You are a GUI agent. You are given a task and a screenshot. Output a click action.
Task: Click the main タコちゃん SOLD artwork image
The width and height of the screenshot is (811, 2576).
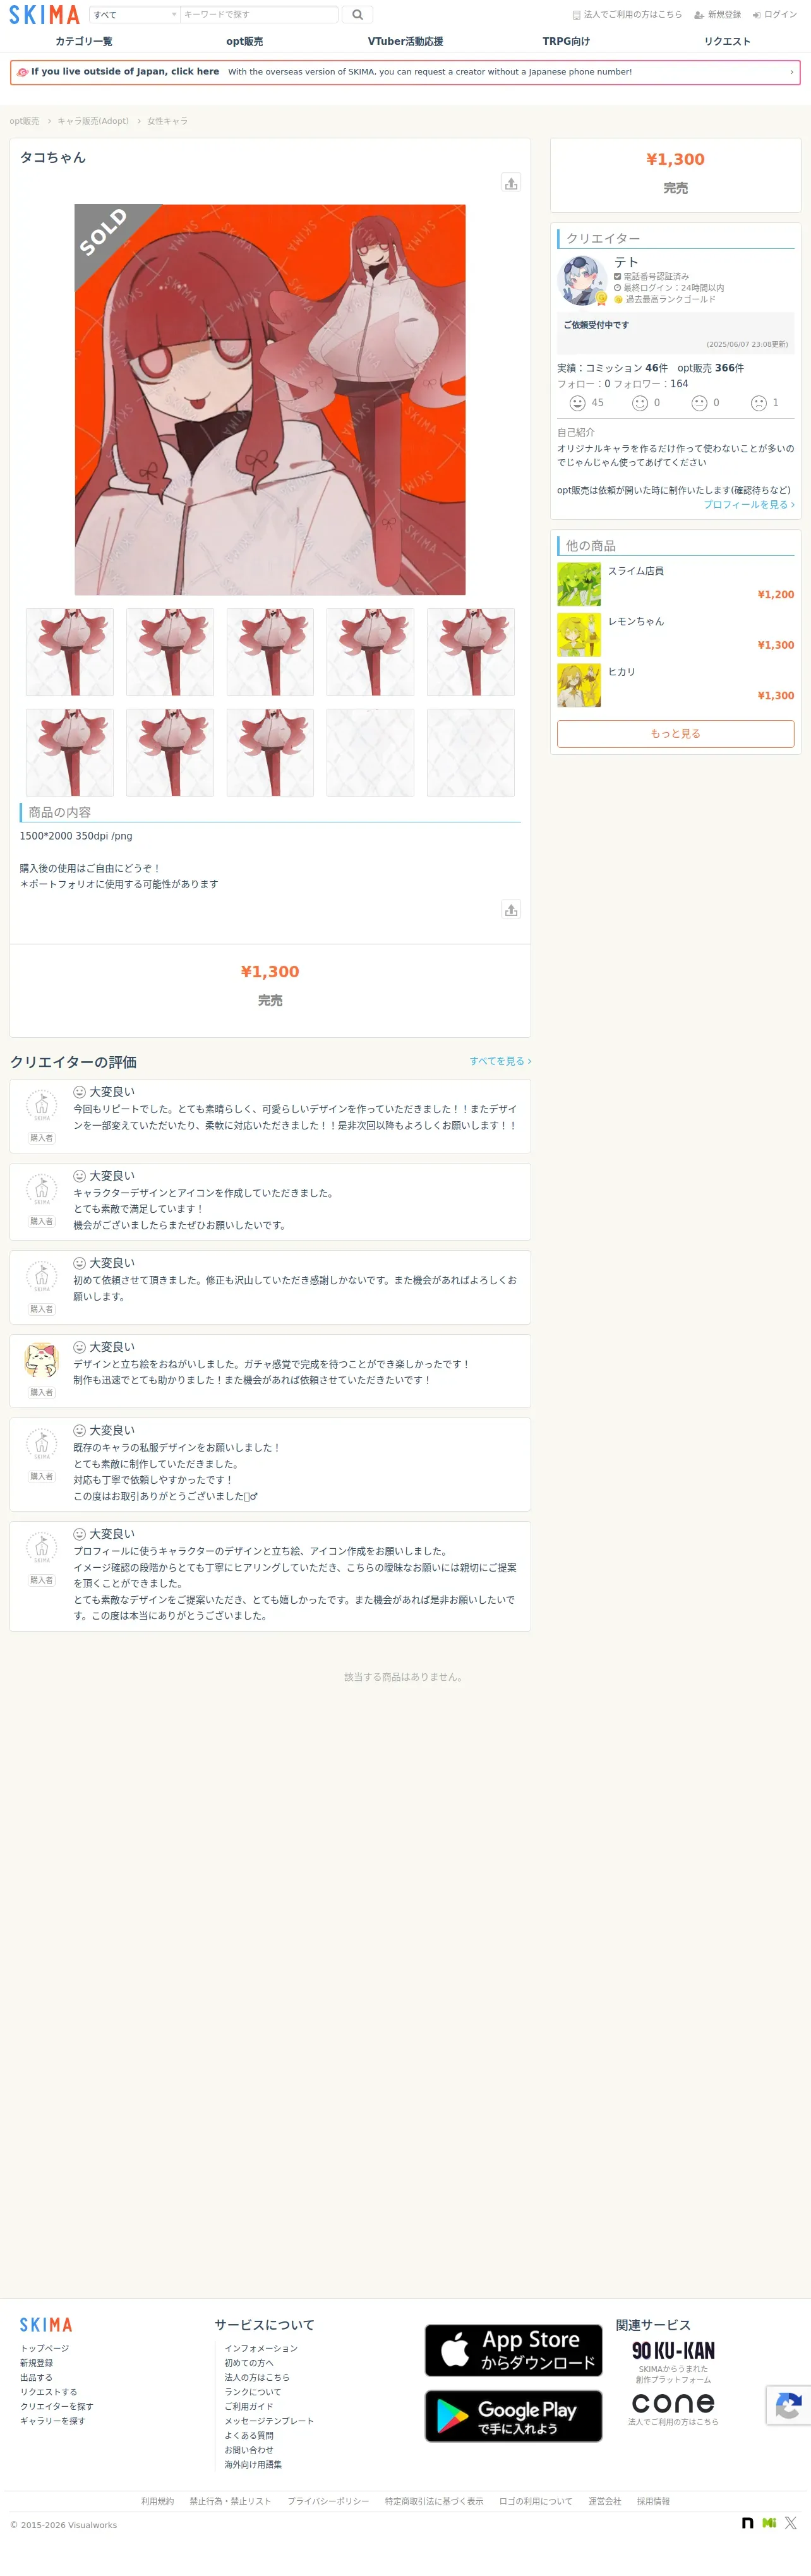click(x=270, y=400)
